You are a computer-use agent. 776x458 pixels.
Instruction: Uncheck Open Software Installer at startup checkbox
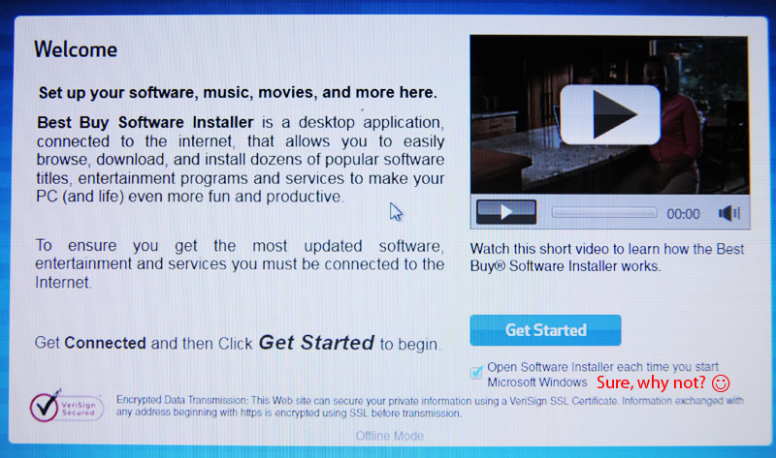click(x=476, y=372)
